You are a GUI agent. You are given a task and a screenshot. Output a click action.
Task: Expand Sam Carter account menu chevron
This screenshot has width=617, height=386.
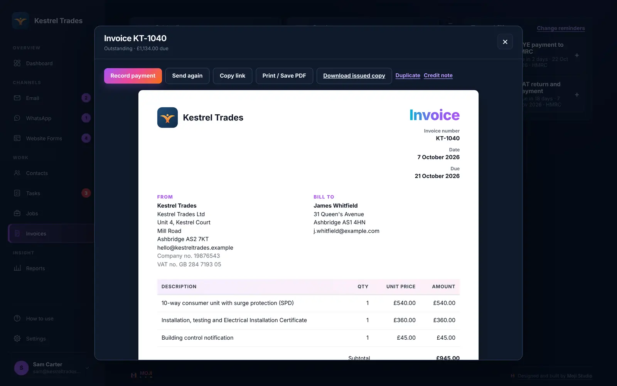click(x=87, y=368)
